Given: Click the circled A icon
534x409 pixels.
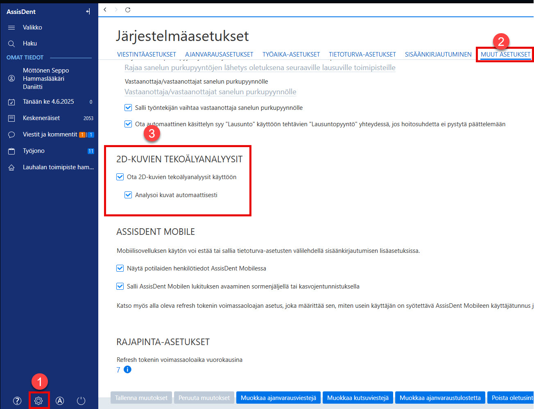Looking at the screenshot, I should pyautogui.click(x=60, y=401).
